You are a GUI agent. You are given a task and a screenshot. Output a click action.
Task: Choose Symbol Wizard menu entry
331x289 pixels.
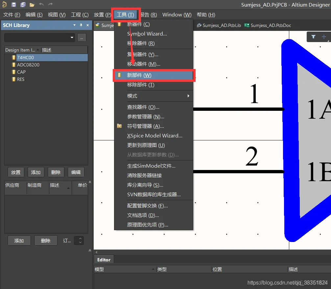pyautogui.click(x=154, y=34)
